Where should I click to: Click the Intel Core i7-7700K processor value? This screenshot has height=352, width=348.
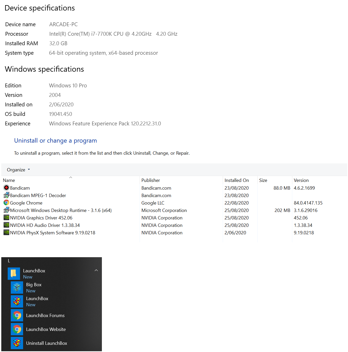pos(113,34)
